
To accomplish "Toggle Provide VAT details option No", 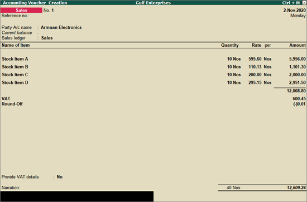I will (x=60, y=177).
